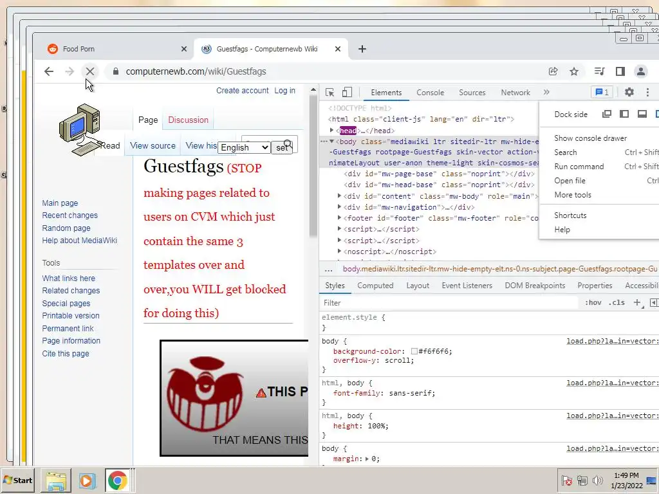Click the browser back arrow
Viewport: 659px width, 494px height.
click(x=49, y=71)
